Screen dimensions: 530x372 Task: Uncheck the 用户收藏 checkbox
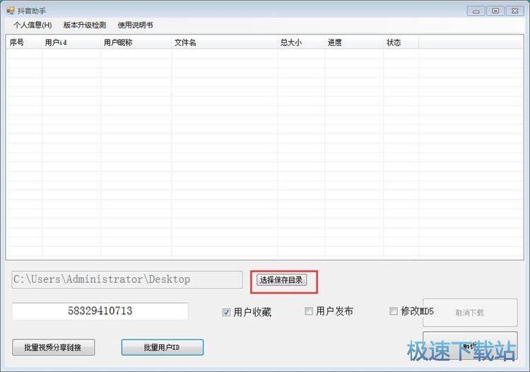coord(227,312)
